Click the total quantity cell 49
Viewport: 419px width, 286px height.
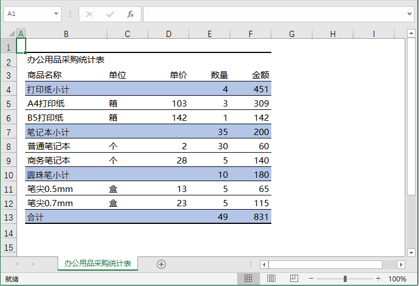coord(210,217)
